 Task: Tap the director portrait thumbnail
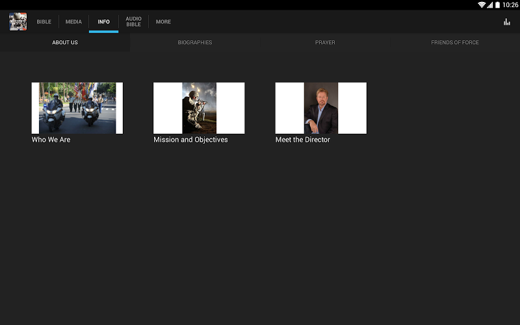[x=321, y=108]
